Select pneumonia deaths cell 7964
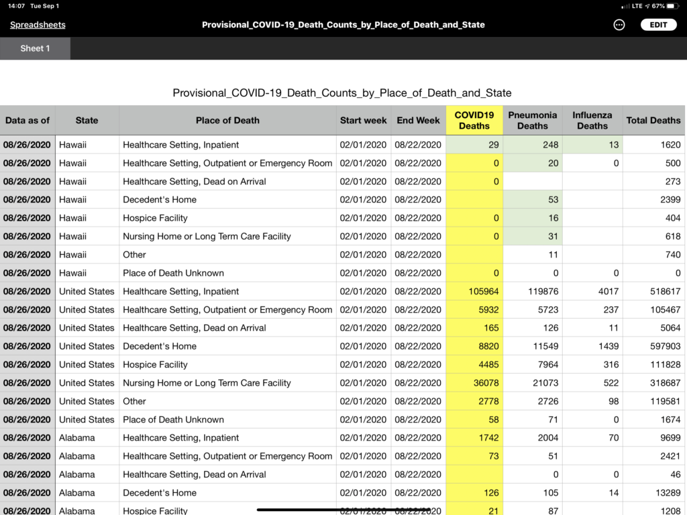 (x=533, y=365)
